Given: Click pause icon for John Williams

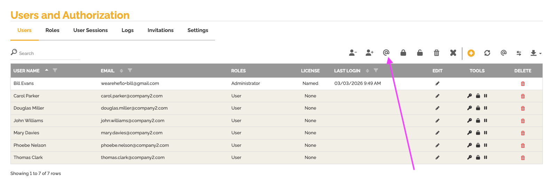Looking at the screenshot, I should 485,121.
